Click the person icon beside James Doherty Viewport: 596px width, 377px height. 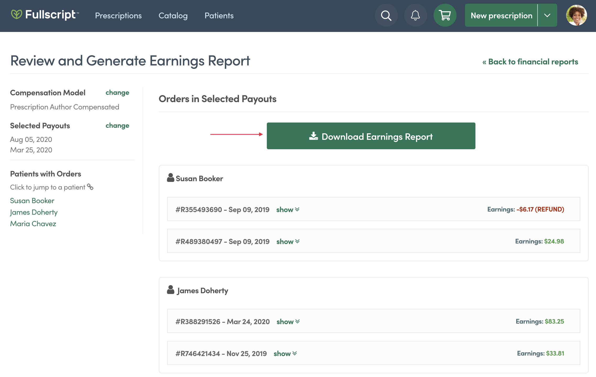[171, 290]
